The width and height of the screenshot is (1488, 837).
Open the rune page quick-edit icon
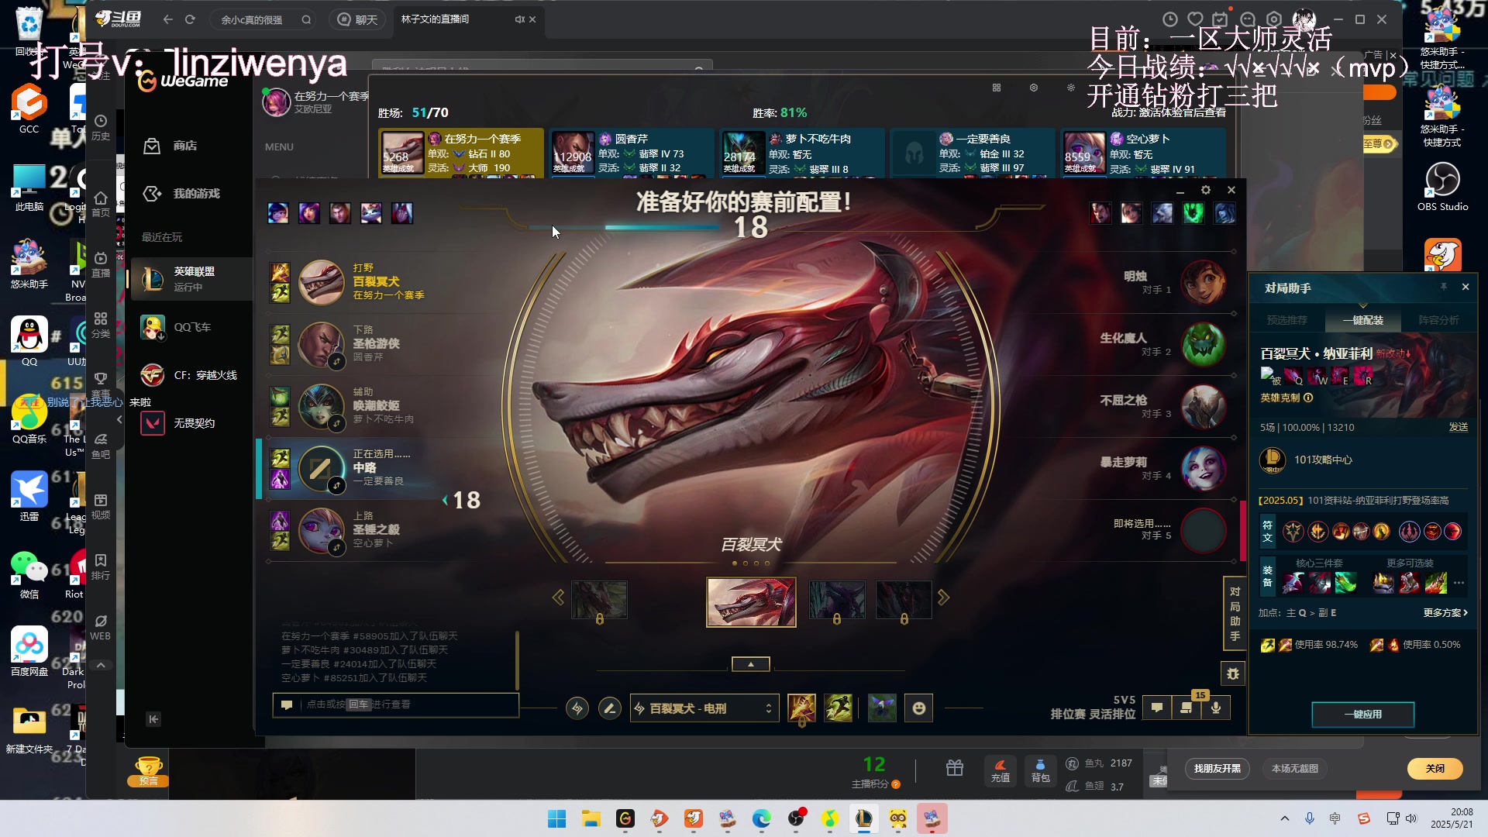577,708
